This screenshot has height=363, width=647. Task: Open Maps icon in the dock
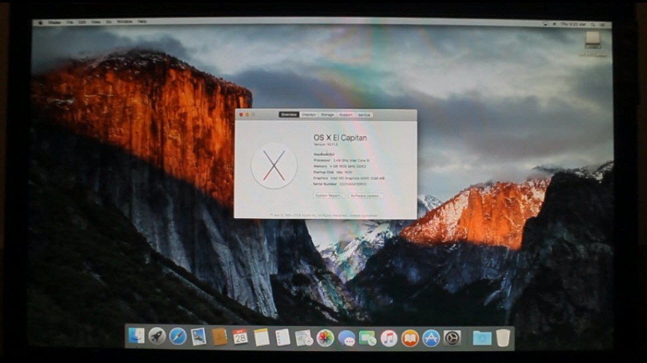coord(304,338)
